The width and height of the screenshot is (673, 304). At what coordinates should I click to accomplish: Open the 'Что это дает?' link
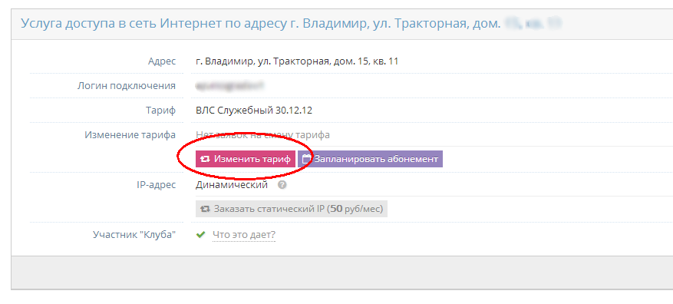pyautogui.click(x=244, y=236)
